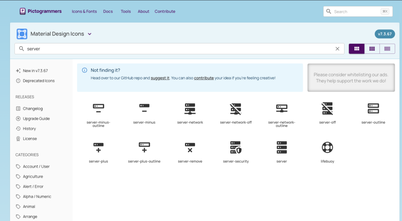Expand the Material Design Icons library dropdown
Image resolution: width=402 pixels, height=221 pixels.
click(x=90, y=34)
